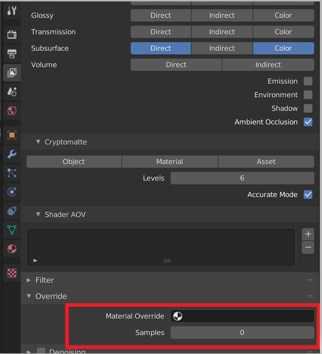Select the View Layer properties tab
The width and height of the screenshot is (322, 354).
(12, 73)
